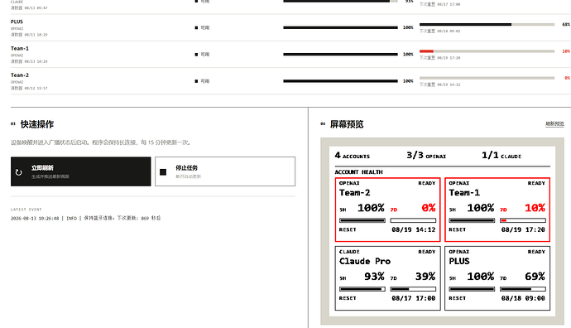Click the stop square icon in 停止任务
This screenshot has width=571, height=328.
point(163,172)
